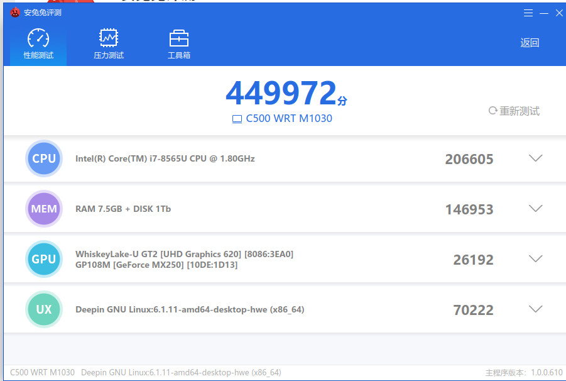Click the CPU score 206605
Viewport: 566px width, 381px height.
click(x=469, y=159)
